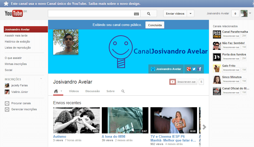This screenshot has width=254, height=147.
Task: Open Minhas inscrições
Action: click(16, 64)
